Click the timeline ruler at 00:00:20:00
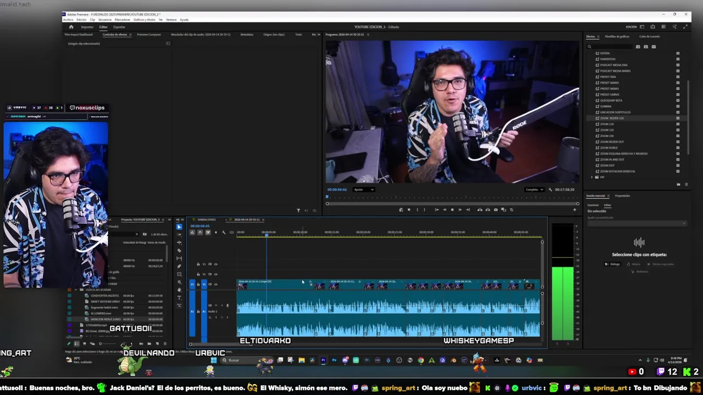703x395 pixels. click(363, 233)
